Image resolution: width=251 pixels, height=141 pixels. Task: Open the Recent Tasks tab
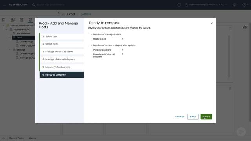click(16, 138)
